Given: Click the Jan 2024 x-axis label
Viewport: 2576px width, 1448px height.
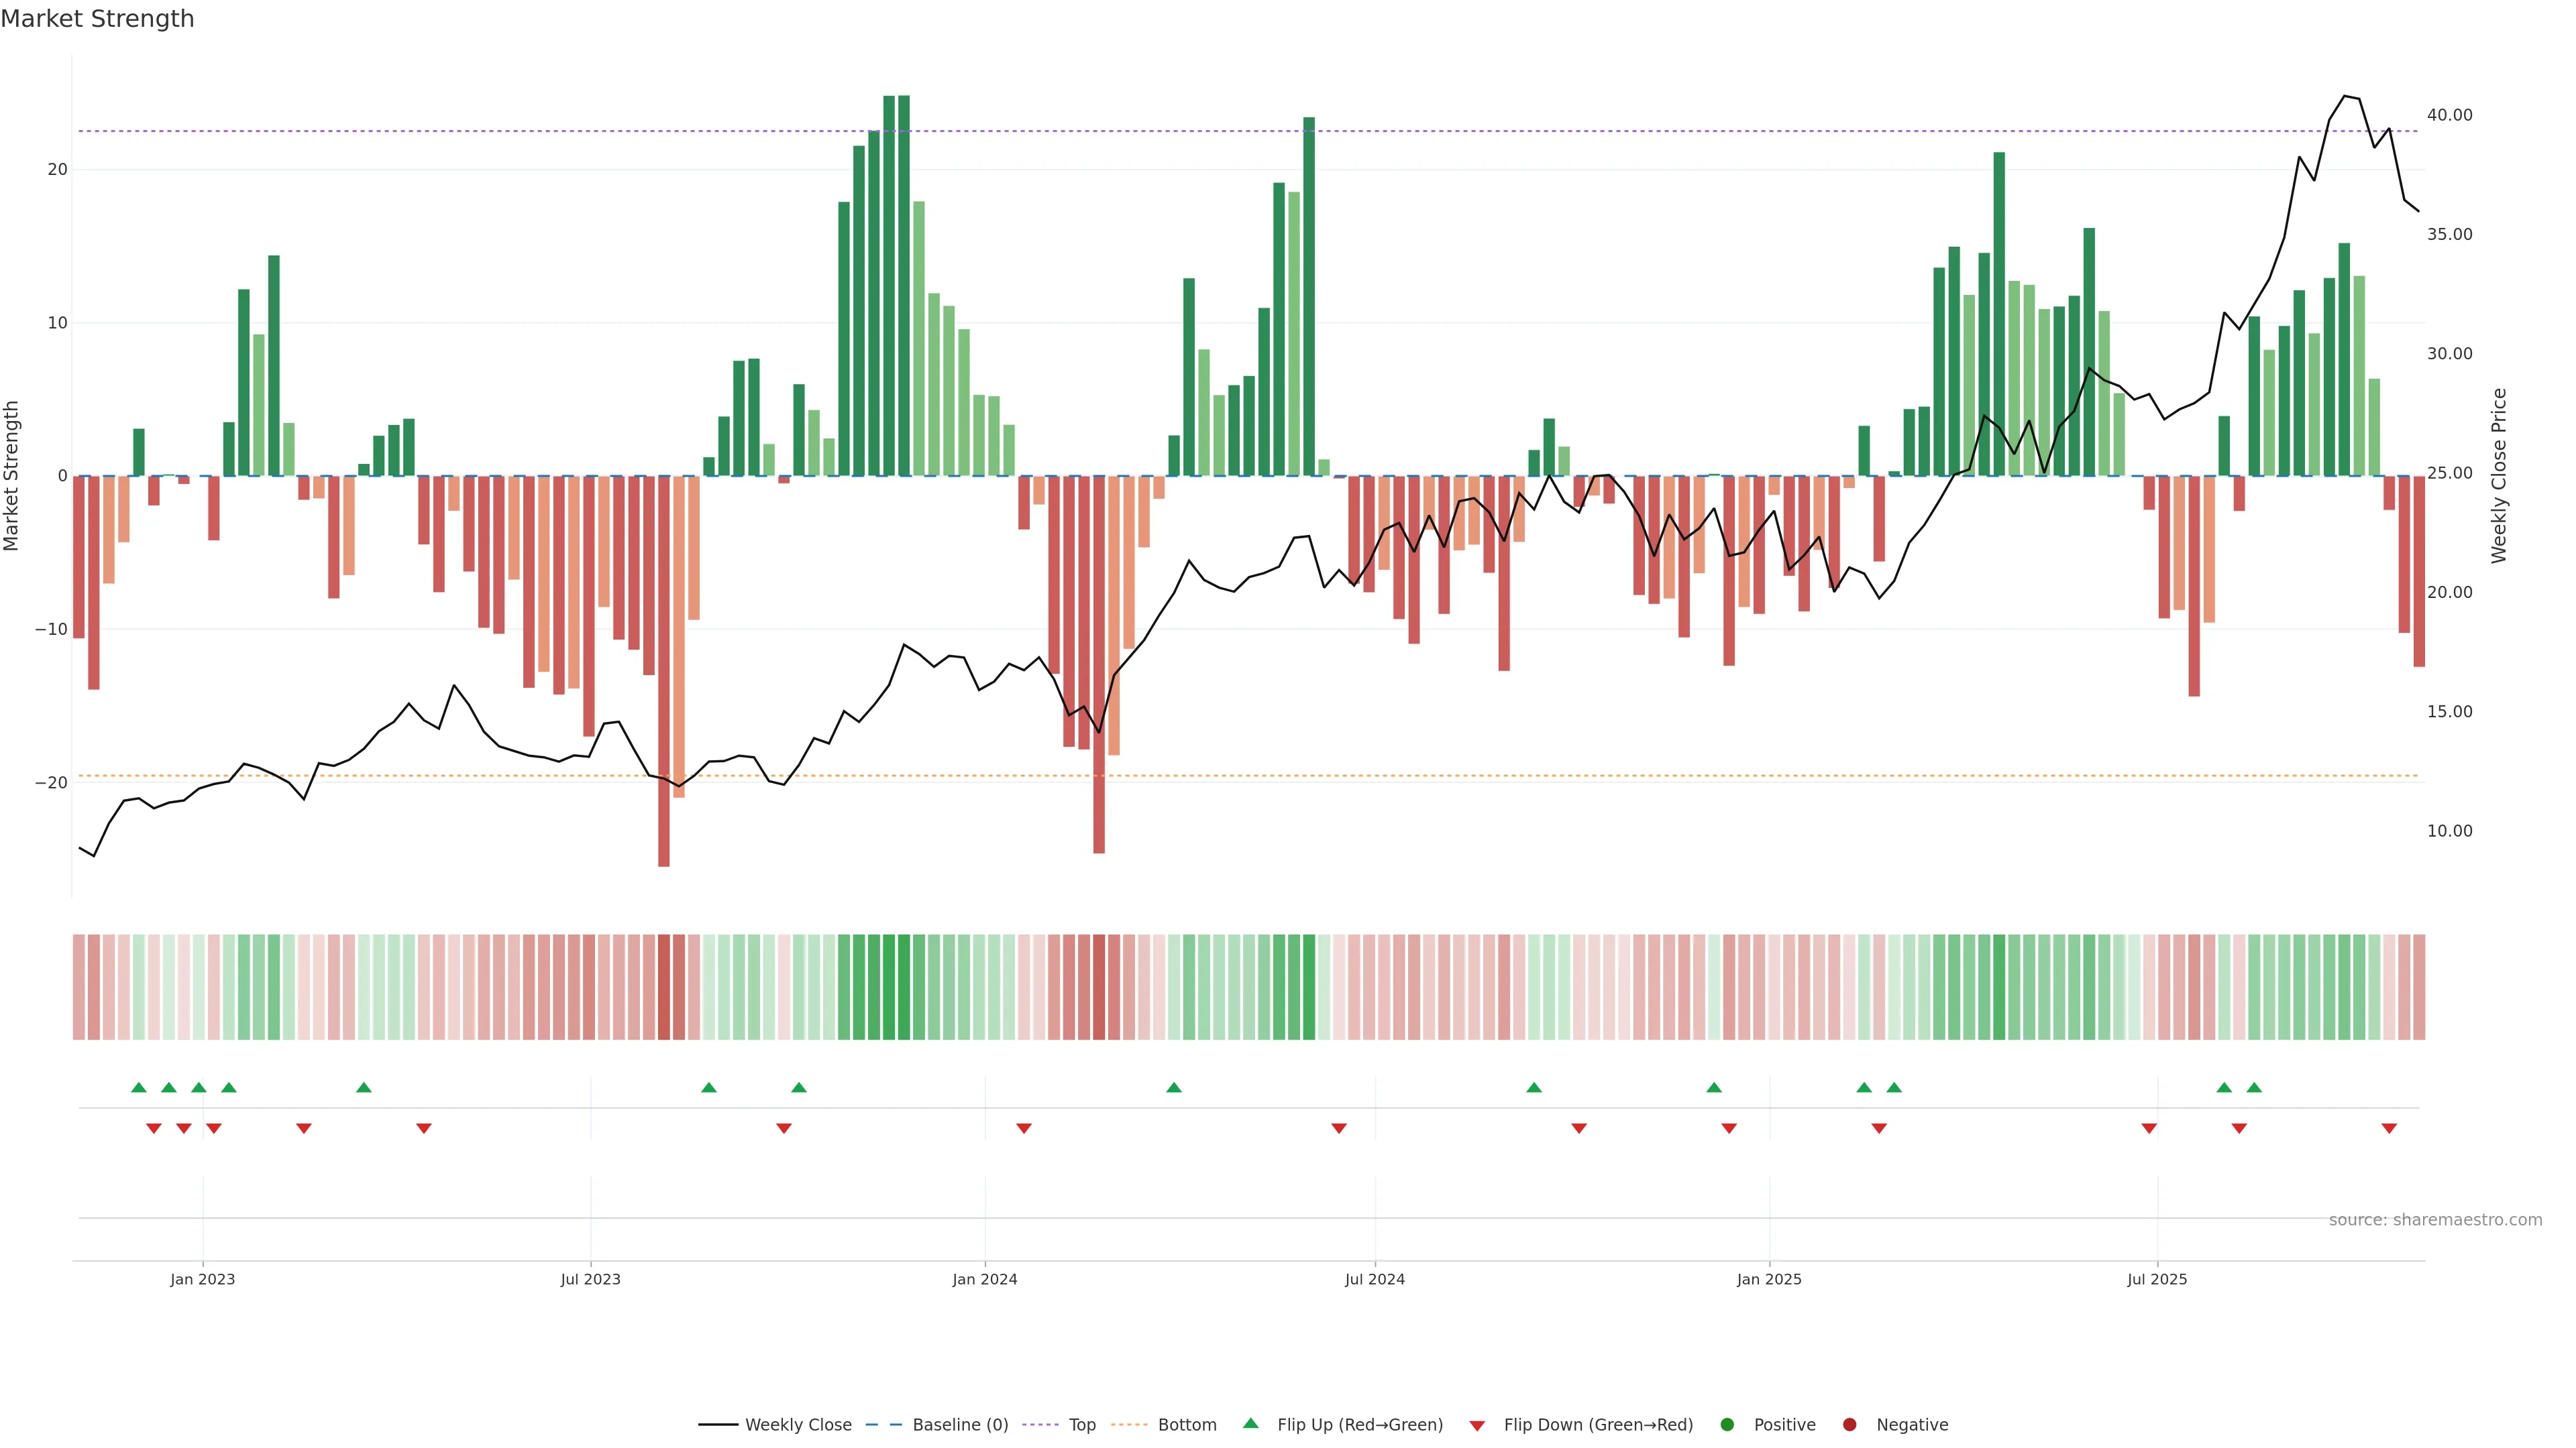Looking at the screenshot, I should (x=984, y=1279).
